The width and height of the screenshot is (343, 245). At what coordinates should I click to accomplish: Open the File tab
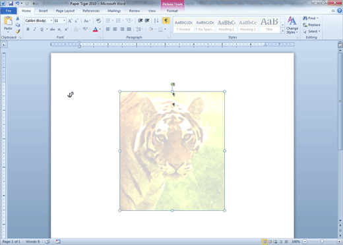tap(9, 11)
